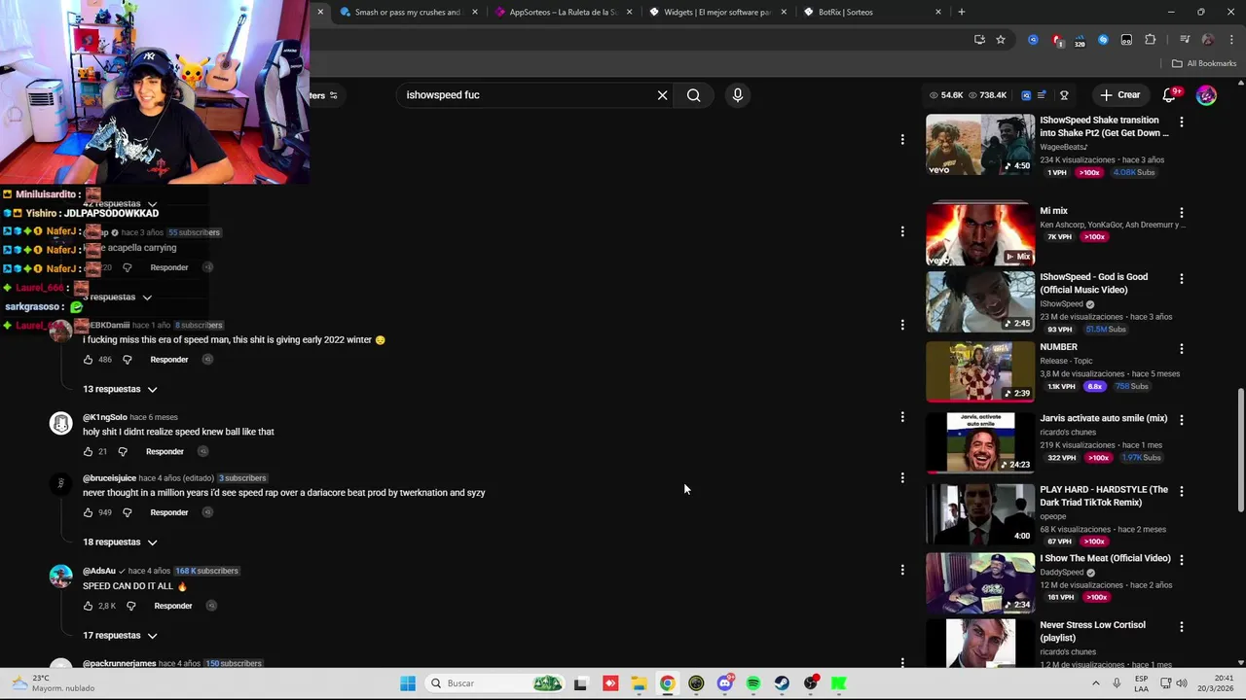Screen dimensions: 1246x700
Task: Open the Shake transition into Shake Pt2 thumbnail
Action: [x=980, y=144]
